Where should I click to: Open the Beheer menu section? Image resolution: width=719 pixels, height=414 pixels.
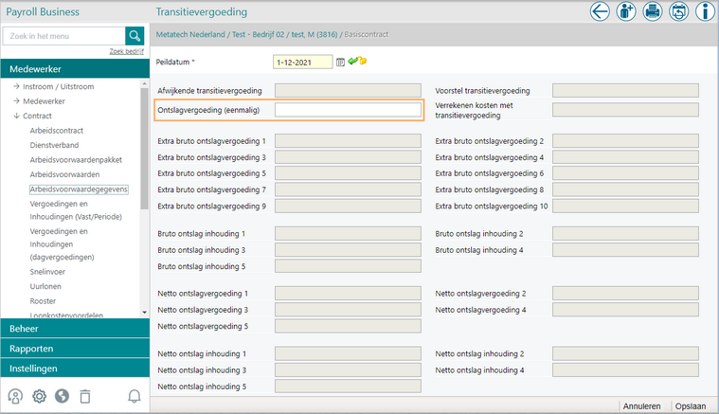[x=75, y=328]
